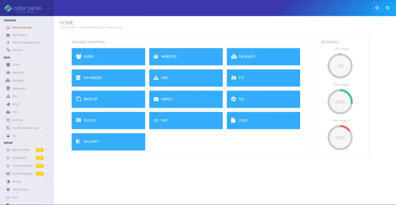The height and width of the screenshot is (205, 396).
Task: Click the Docker Manager gears icon
Action: [8, 174]
